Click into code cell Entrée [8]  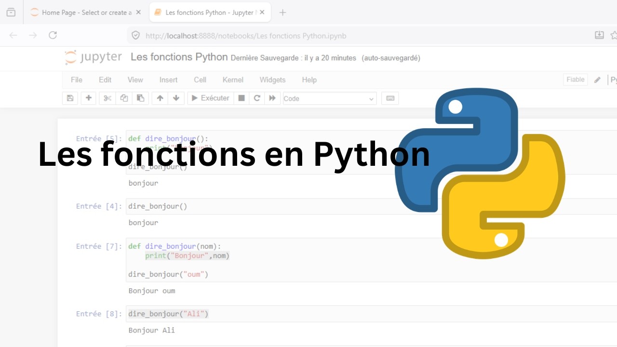point(371,314)
